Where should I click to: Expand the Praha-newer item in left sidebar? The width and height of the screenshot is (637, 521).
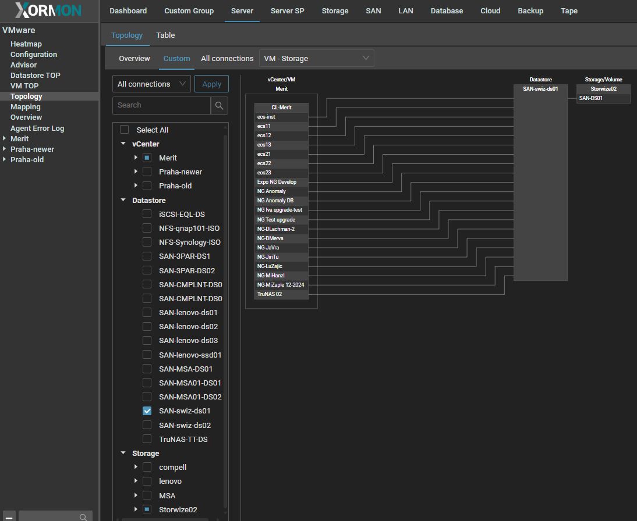tap(5, 149)
